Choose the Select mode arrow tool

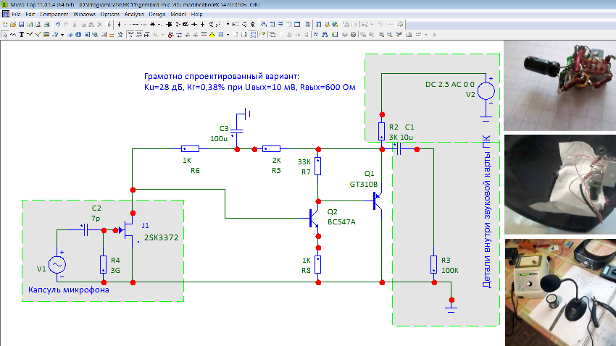5,34
